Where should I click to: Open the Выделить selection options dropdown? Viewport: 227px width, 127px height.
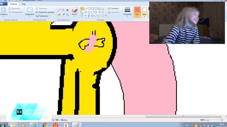(30, 16)
